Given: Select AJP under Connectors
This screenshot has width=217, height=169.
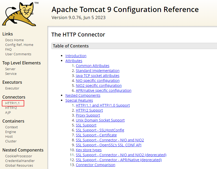Looking at the screenshot, I should point(8,113).
